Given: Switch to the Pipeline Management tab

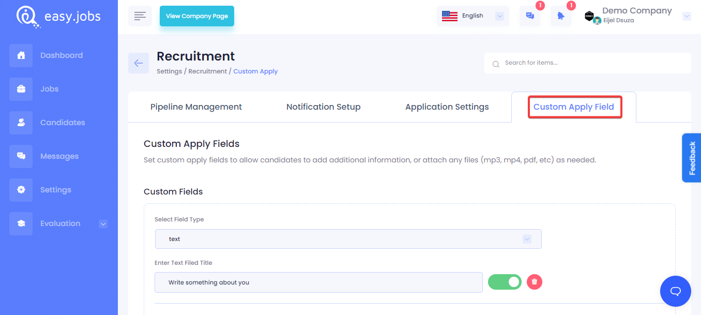Looking at the screenshot, I should pyautogui.click(x=196, y=107).
